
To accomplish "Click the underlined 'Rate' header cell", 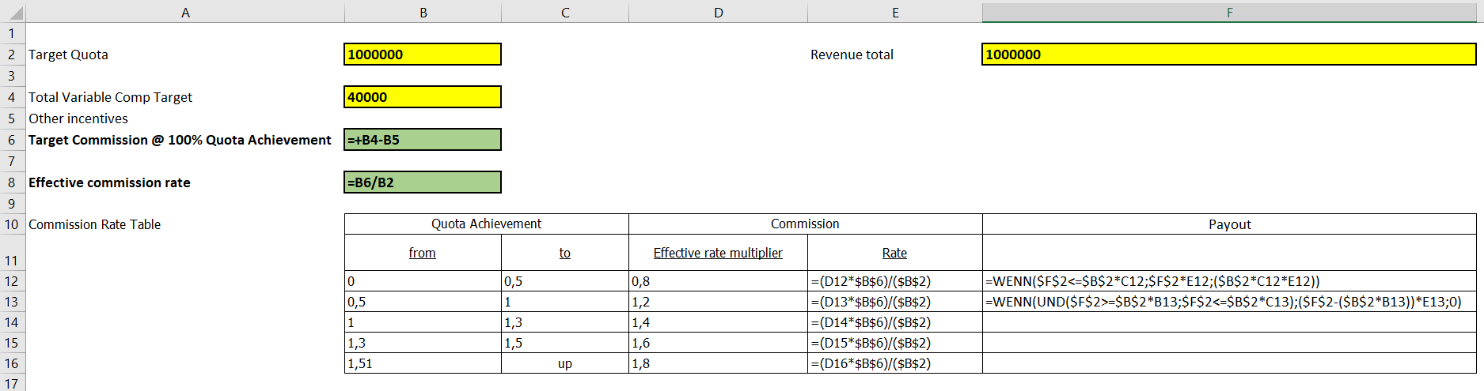I will click(894, 253).
